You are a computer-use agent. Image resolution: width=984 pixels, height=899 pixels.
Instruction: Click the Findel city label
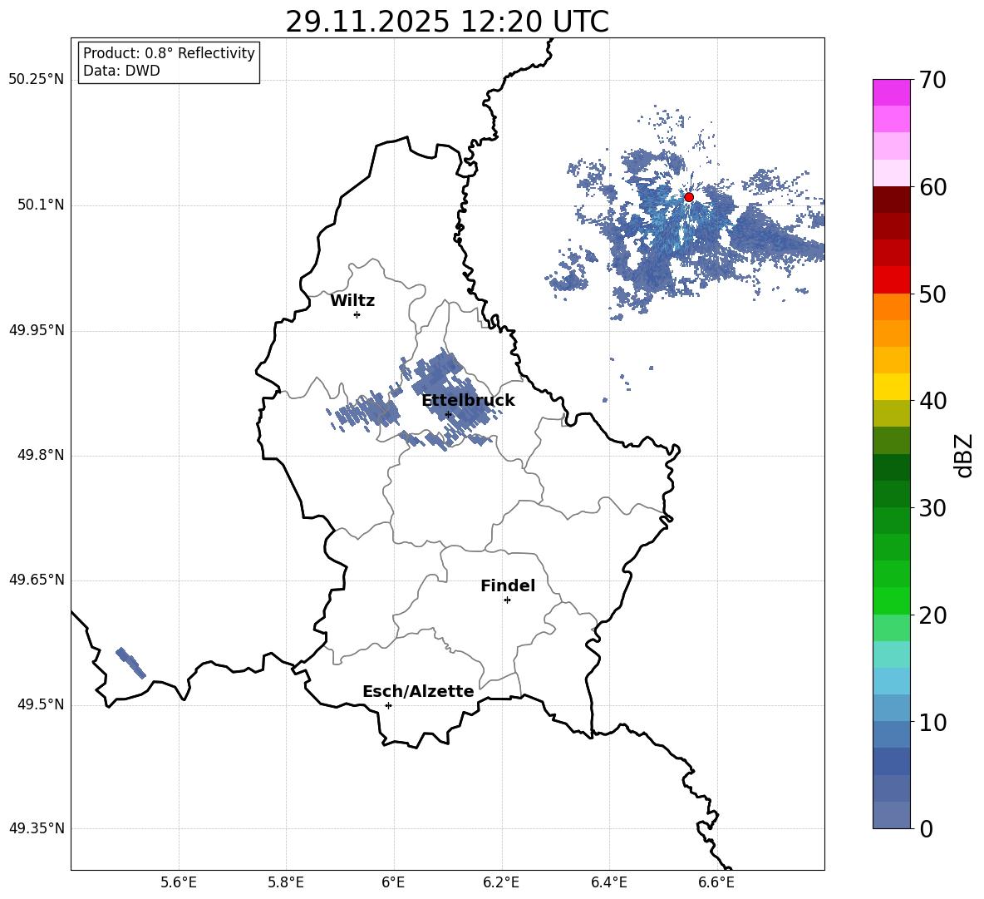[x=508, y=585]
